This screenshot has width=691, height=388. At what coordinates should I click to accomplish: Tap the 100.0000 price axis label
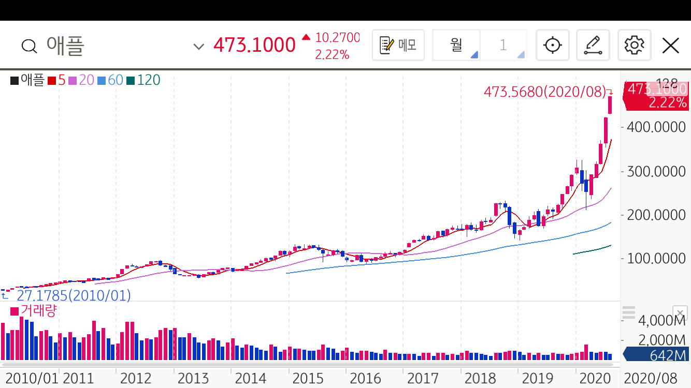pyautogui.click(x=656, y=258)
